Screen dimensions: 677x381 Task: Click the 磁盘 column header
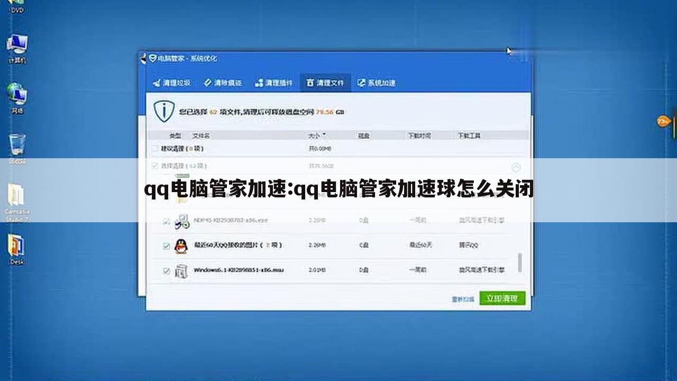(x=364, y=136)
